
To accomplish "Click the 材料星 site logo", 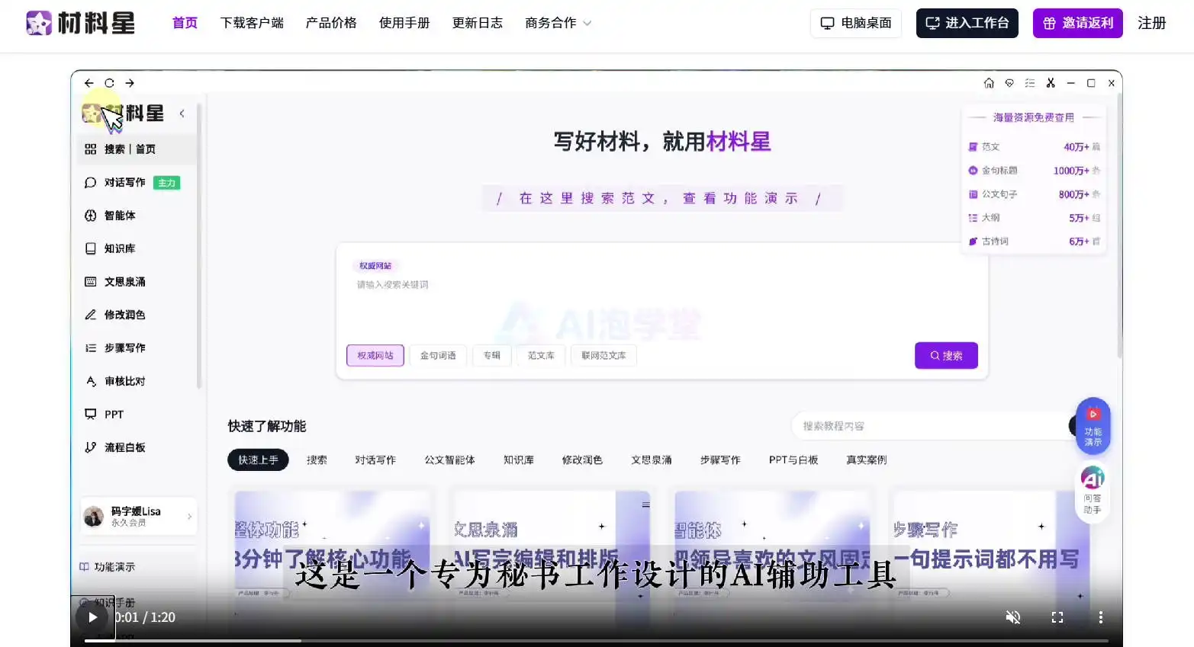I will [80, 23].
